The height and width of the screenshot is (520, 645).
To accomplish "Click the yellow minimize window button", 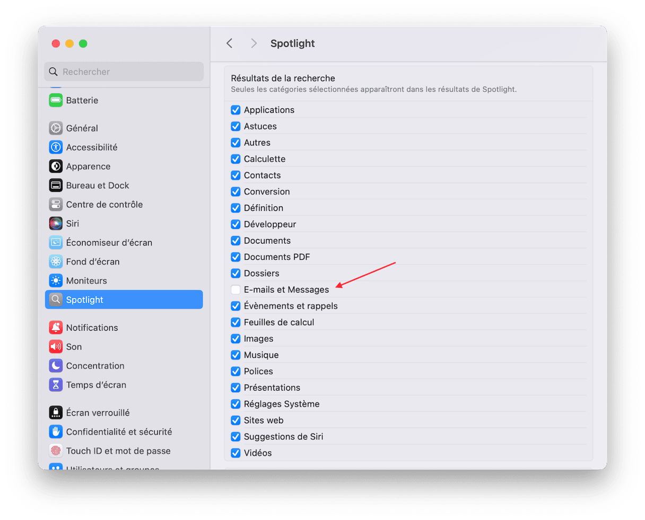I will [69, 43].
